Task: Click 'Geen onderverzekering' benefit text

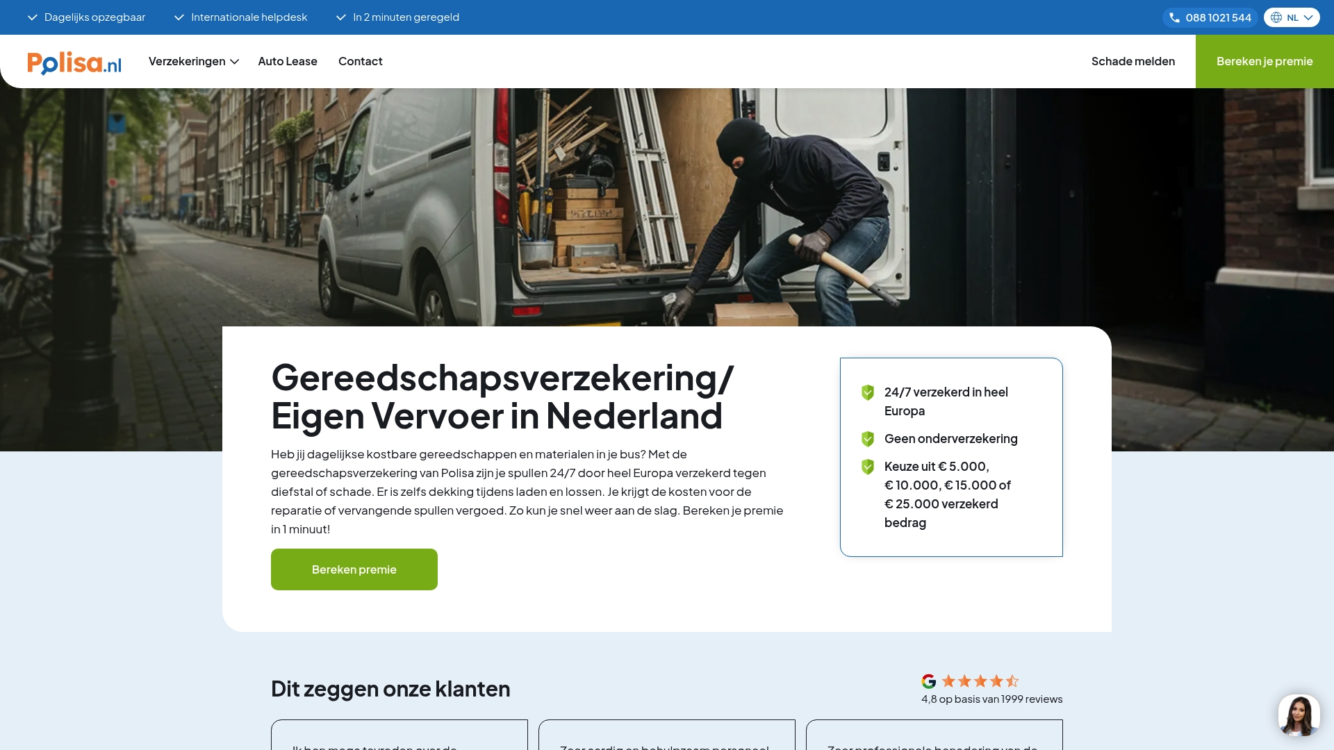Action: click(951, 439)
